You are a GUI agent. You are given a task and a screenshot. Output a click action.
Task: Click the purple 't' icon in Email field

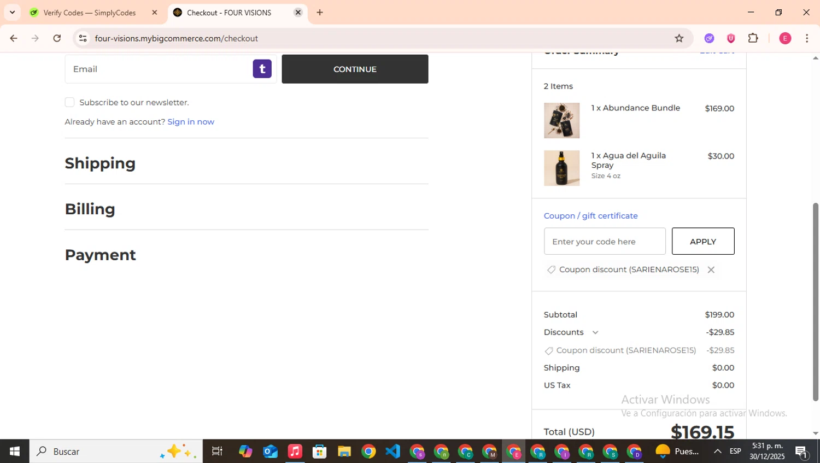[x=262, y=69]
